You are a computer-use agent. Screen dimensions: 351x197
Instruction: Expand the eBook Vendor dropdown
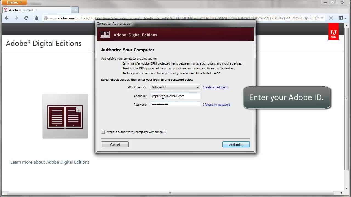point(175,87)
